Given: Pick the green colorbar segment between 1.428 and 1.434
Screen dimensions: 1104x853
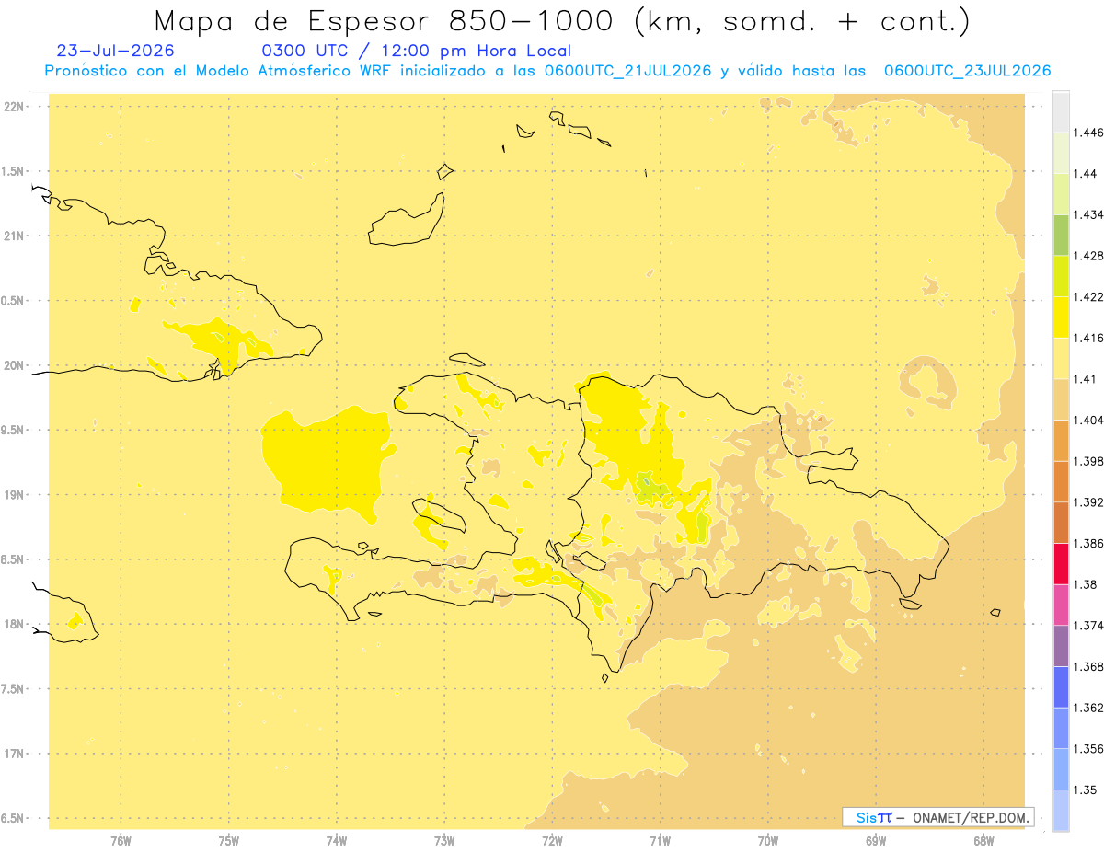Looking at the screenshot, I should point(1061,235).
